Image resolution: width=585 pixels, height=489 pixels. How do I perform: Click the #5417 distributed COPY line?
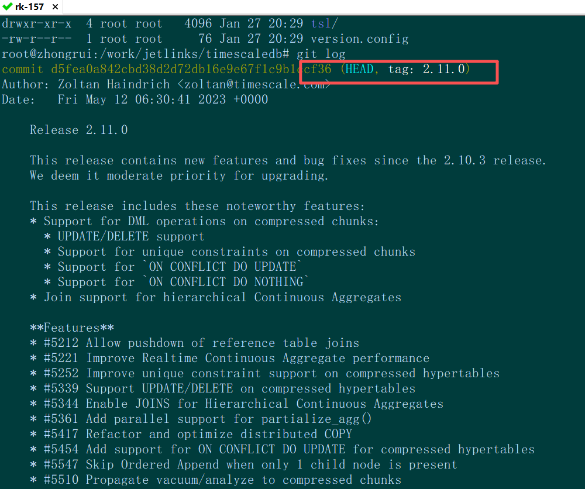coord(191,434)
